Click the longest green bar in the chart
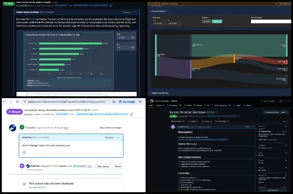Screen dimensions: 293x194 [x=71, y=43]
